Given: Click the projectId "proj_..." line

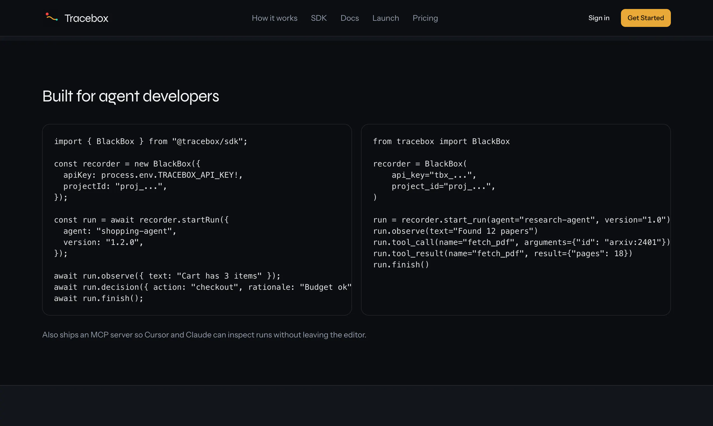Looking at the screenshot, I should click(x=115, y=186).
